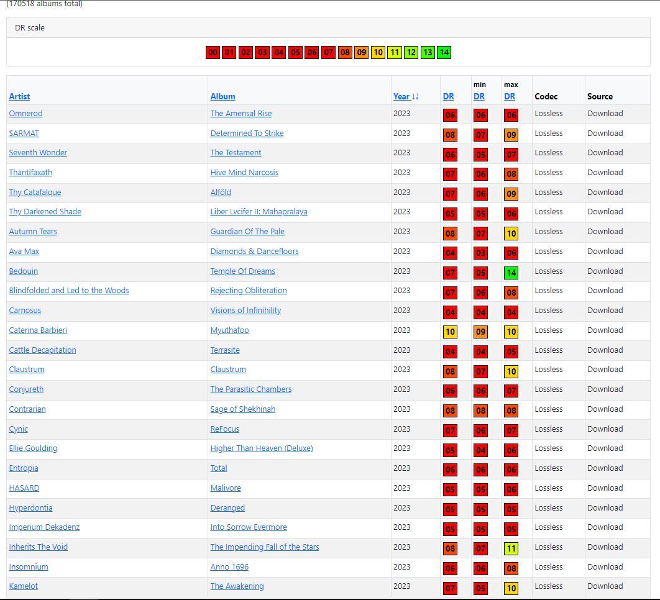Click the Year sort arrow icon
The height and width of the screenshot is (600, 660).
(415, 97)
